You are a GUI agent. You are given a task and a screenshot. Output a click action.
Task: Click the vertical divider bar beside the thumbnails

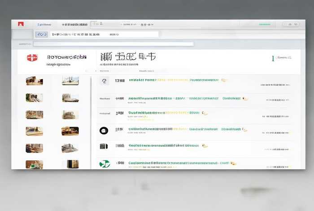pyautogui.click(x=91, y=121)
